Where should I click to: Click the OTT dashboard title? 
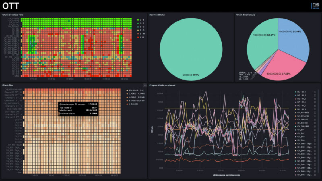[x=11, y=6]
